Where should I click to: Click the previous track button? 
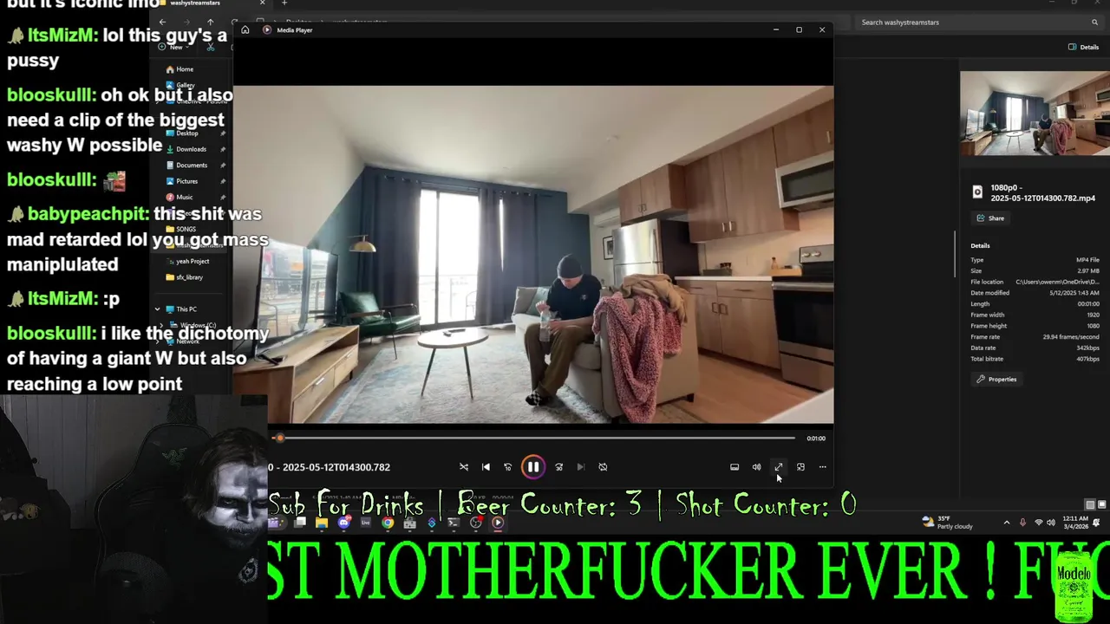486,467
